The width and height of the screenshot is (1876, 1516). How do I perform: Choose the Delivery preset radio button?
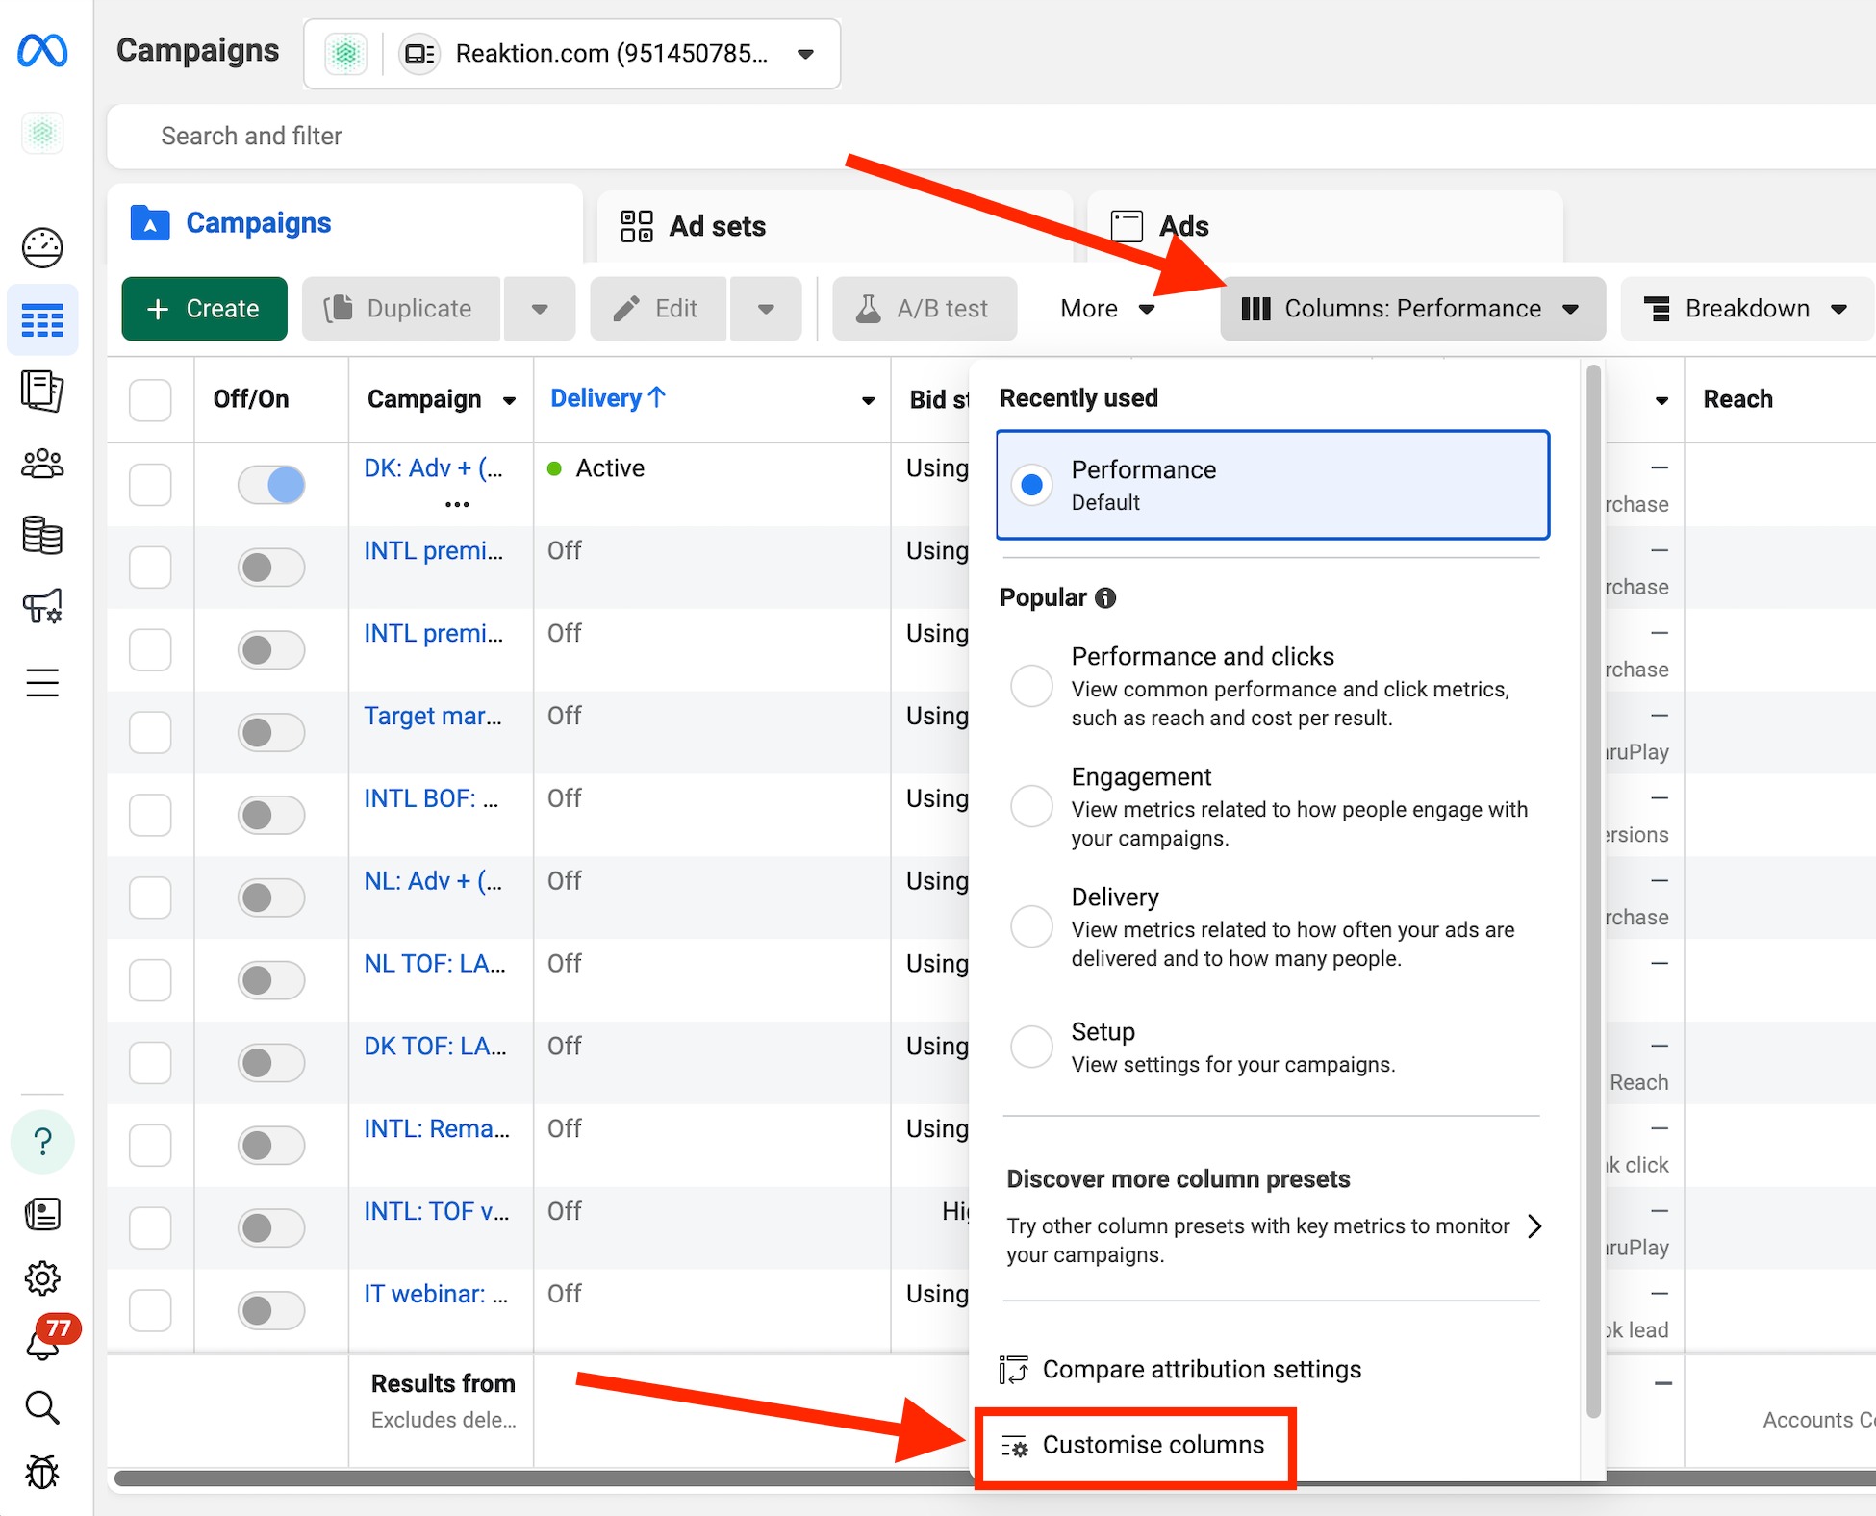(x=1031, y=926)
